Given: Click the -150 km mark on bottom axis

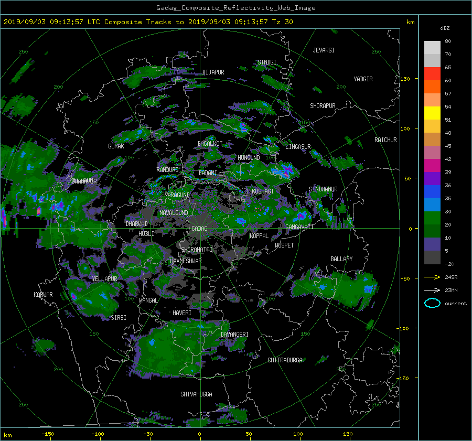Looking at the screenshot, I should click(x=48, y=434).
